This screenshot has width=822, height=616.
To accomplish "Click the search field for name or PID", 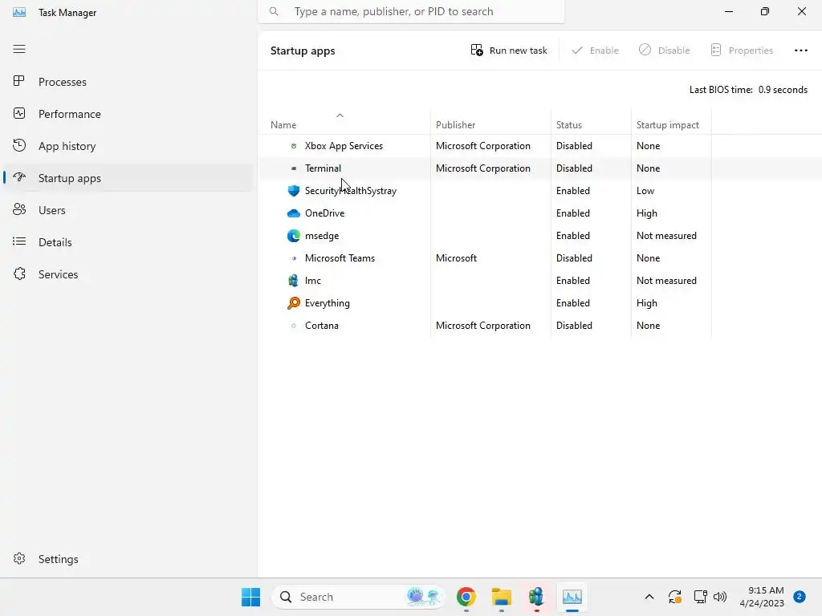I will click(x=411, y=11).
